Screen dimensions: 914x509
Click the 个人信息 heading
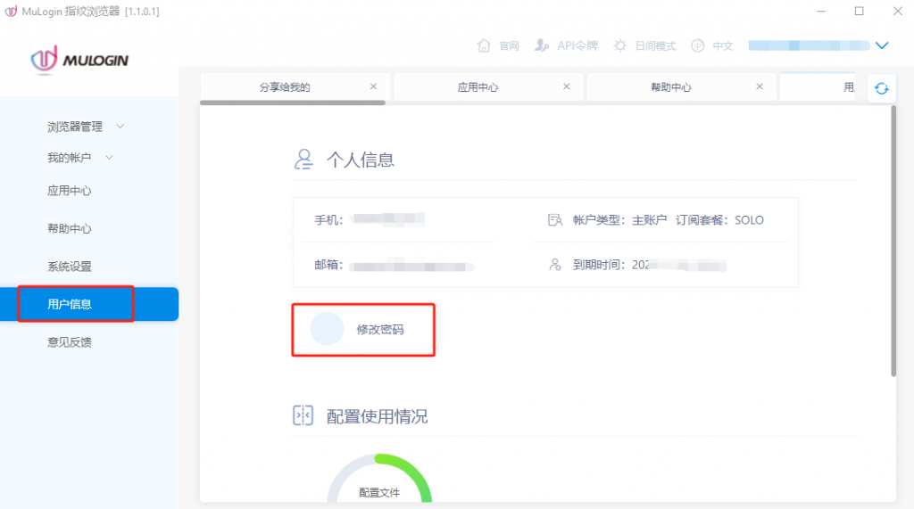[361, 160]
